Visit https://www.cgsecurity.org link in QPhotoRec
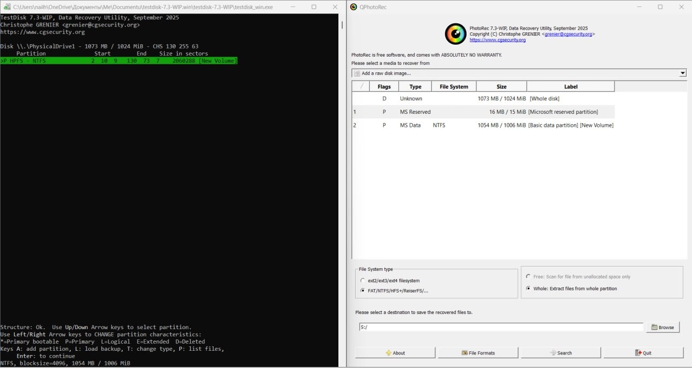Viewport: 692px width, 368px height. pos(497,40)
